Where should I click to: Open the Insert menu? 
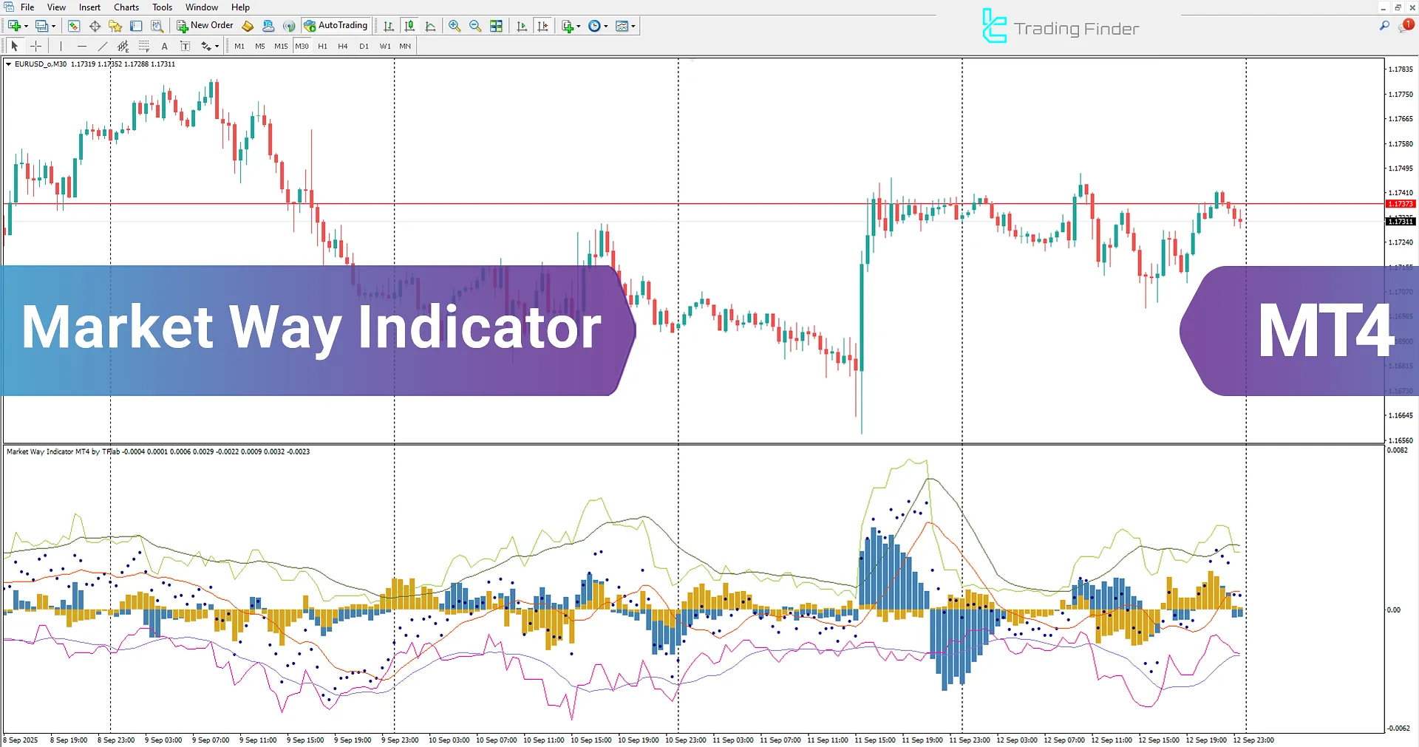click(x=89, y=7)
